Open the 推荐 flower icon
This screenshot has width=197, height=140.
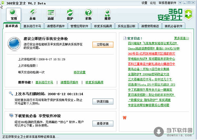coord(107,14)
